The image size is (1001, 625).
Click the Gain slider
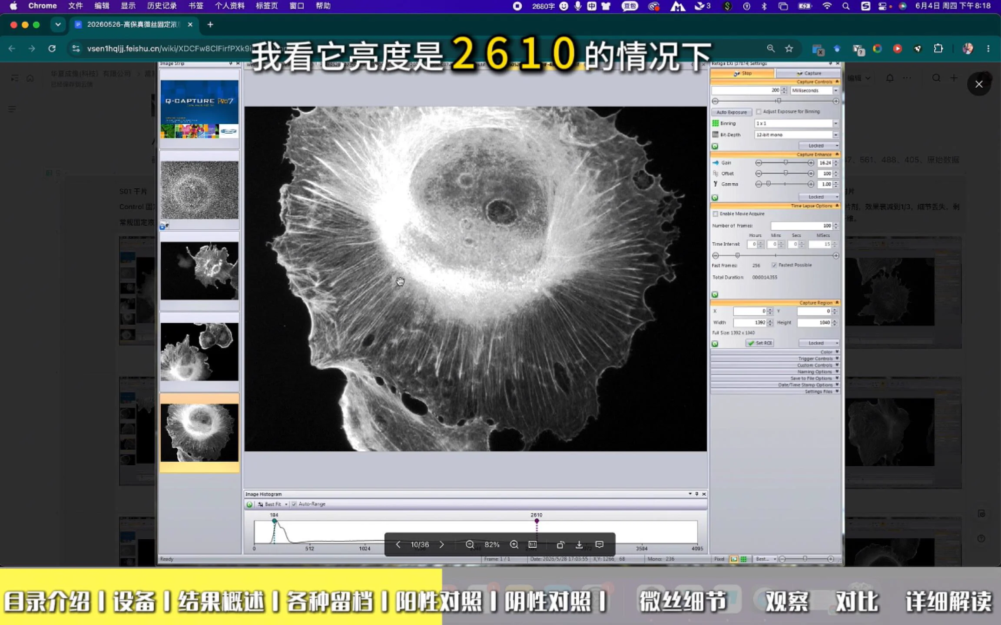[x=785, y=163]
